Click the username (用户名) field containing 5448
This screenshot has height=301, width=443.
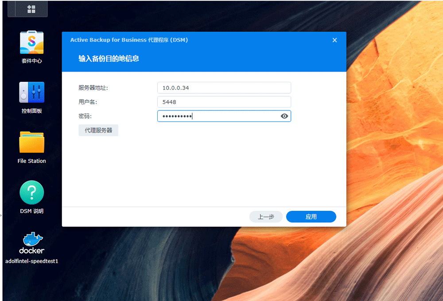pyautogui.click(x=224, y=102)
